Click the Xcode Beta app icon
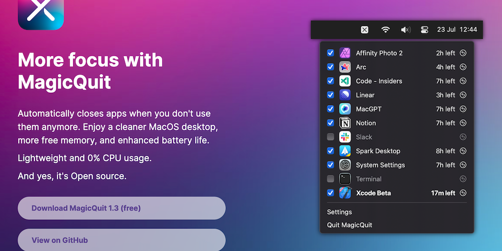This screenshot has height=251, width=502. coord(345,193)
